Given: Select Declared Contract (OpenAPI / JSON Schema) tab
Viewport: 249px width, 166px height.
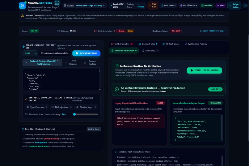Looking at the screenshot, I should coord(42,62).
